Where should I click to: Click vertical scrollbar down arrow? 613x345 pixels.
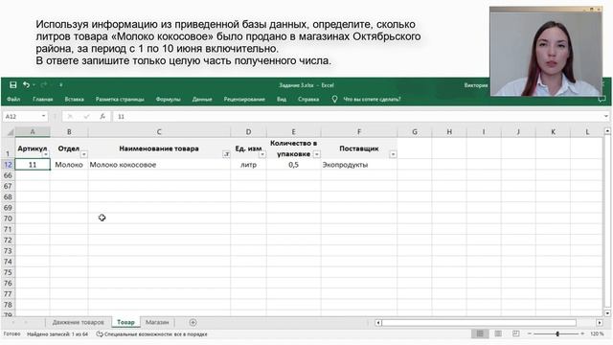(607, 313)
